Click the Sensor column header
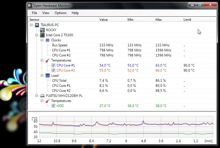 pyautogui.click(x=63, y=20)
